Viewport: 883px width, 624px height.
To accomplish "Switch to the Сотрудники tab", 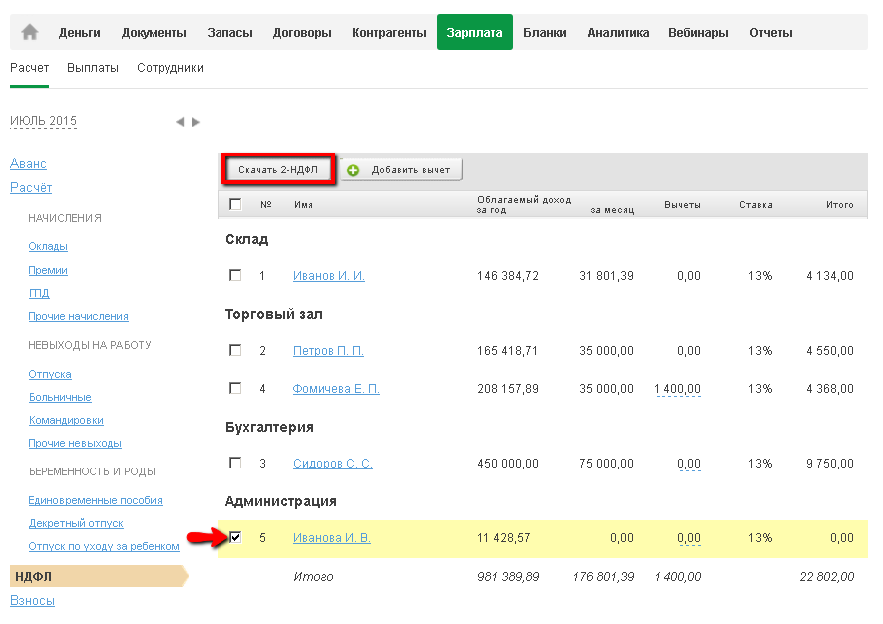I will pyautogui.click(x=170, y=68).
